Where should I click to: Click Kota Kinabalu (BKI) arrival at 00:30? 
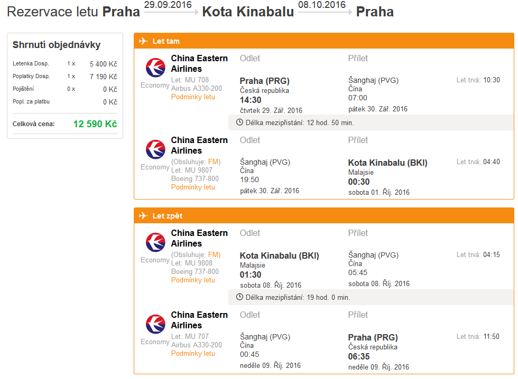pyautogui.click(x=388, y=163)
